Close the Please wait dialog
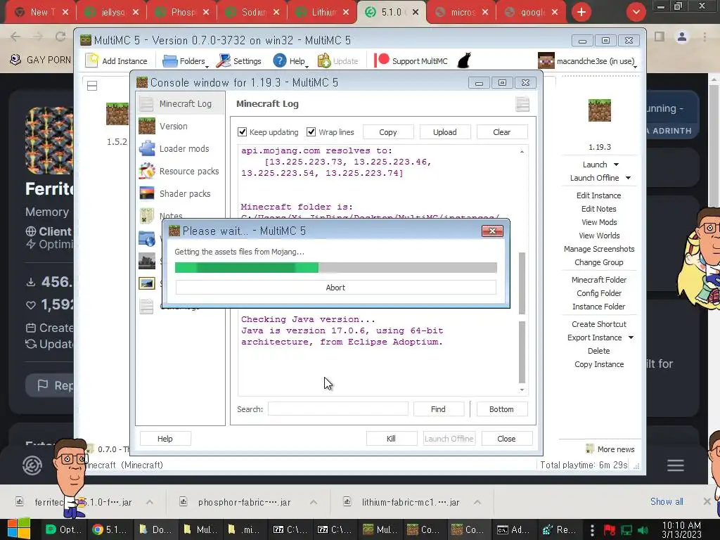This screenshot has width=720, height=540. click(x=492, y=231)
